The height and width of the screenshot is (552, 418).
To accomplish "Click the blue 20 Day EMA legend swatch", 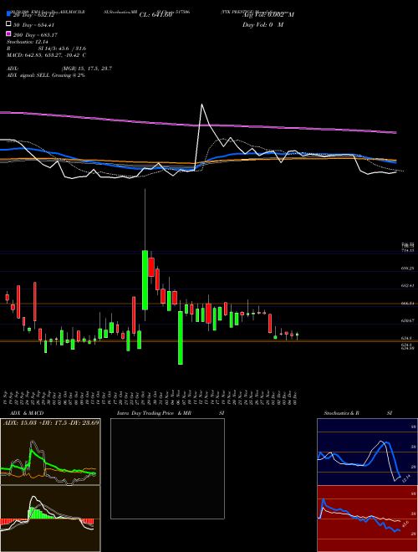I will pos(8,14).
